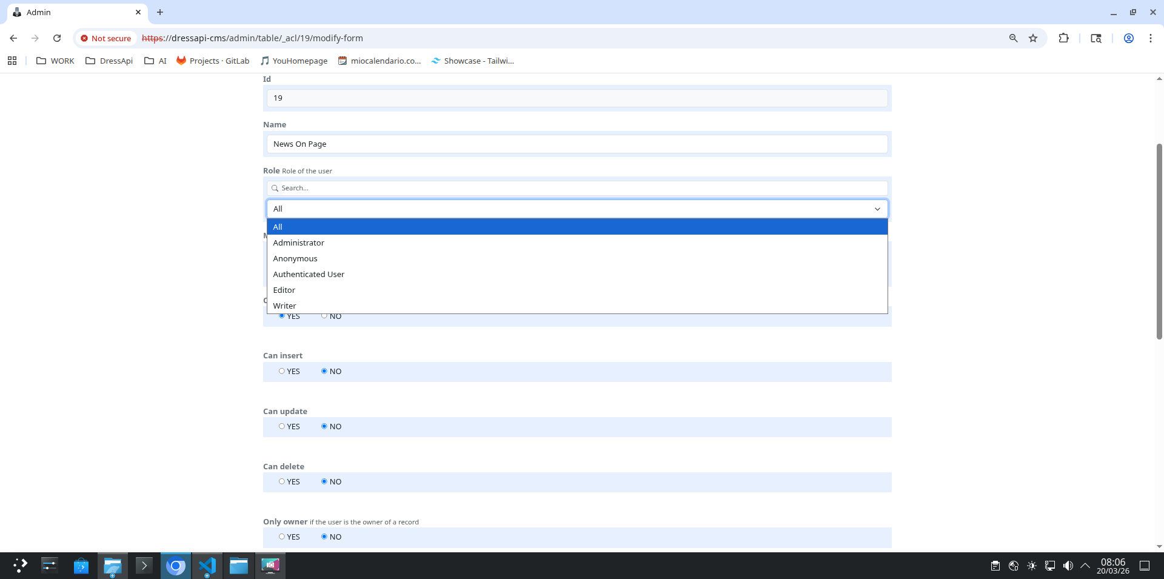1164x579 pixels.
Task: Open the apps grid in bookmarks bar
Action: (x=12, y=61)
